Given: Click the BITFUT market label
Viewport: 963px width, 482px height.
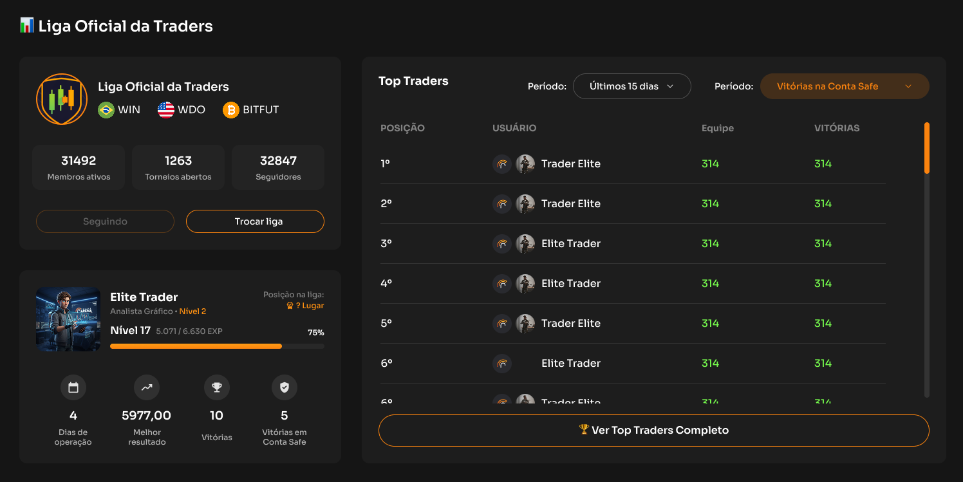Looking at the screenshot, I should point(261,110).
